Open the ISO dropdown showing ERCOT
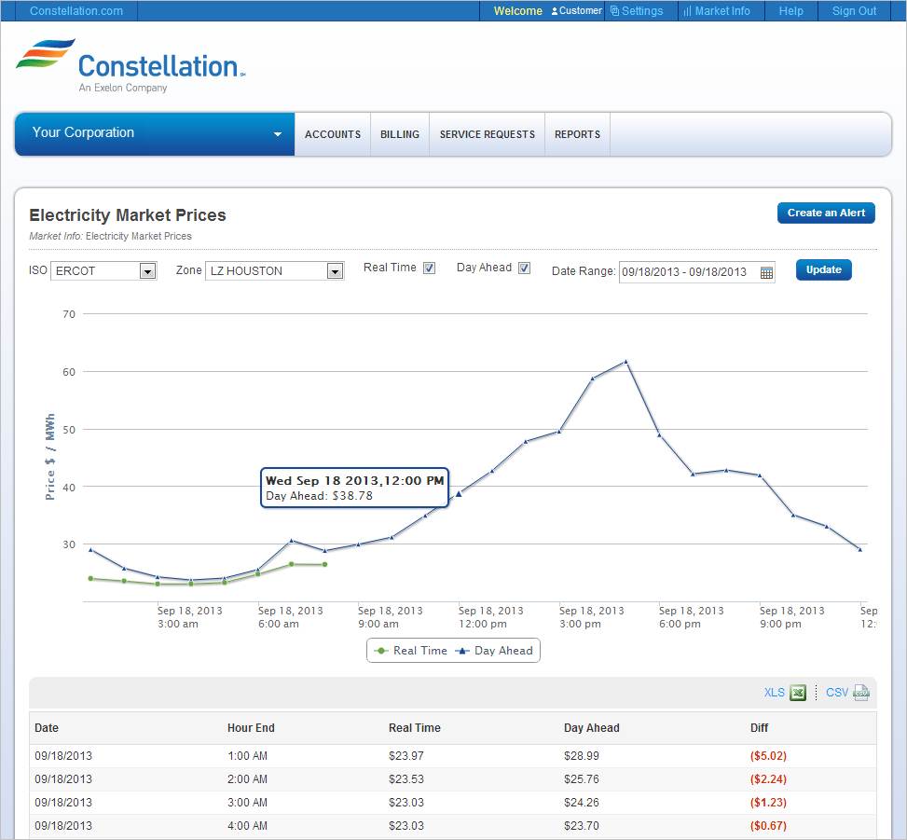Screen dimensions: 907x840 (x=103, y=271)
